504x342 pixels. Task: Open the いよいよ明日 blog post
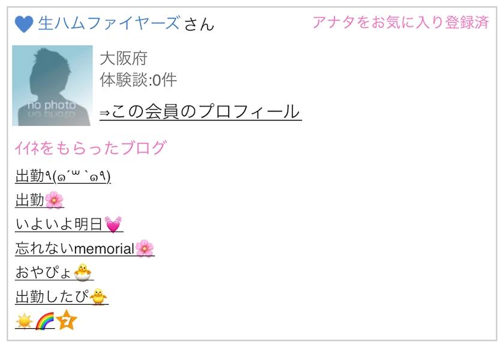[69, 224]
